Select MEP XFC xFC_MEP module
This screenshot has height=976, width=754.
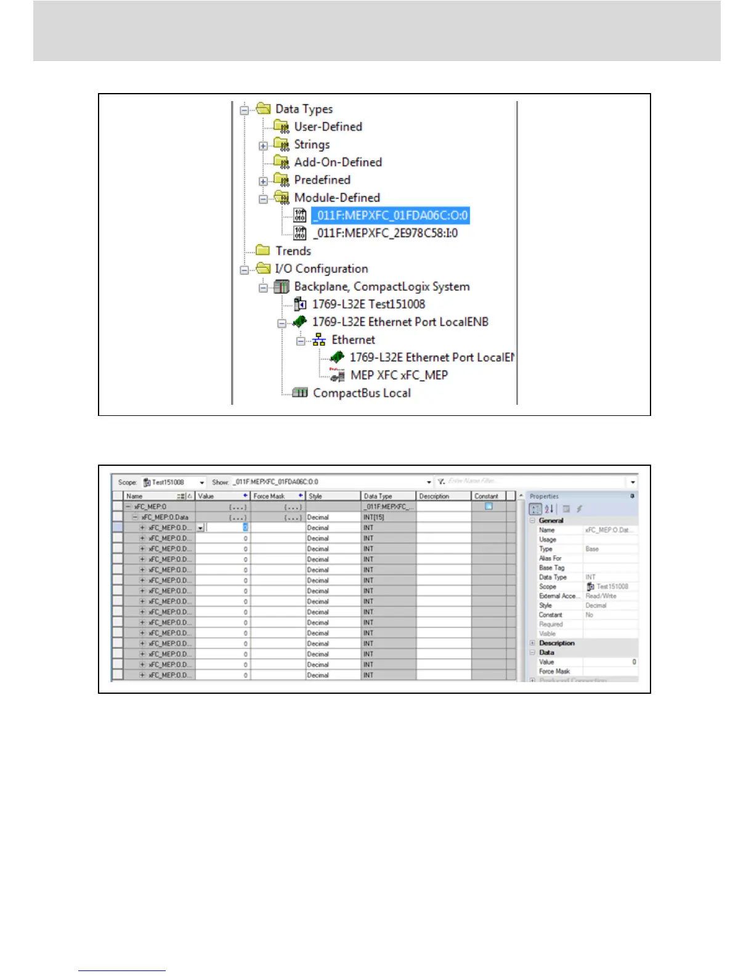tap(399, 375)
